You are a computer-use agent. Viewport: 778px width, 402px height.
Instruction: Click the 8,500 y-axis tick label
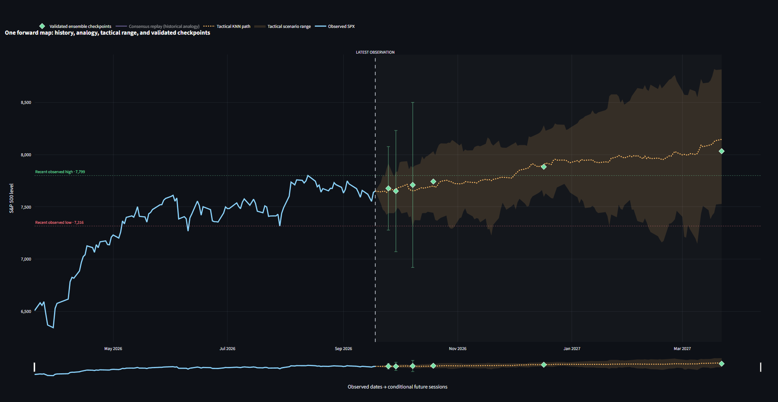[26, 103]
